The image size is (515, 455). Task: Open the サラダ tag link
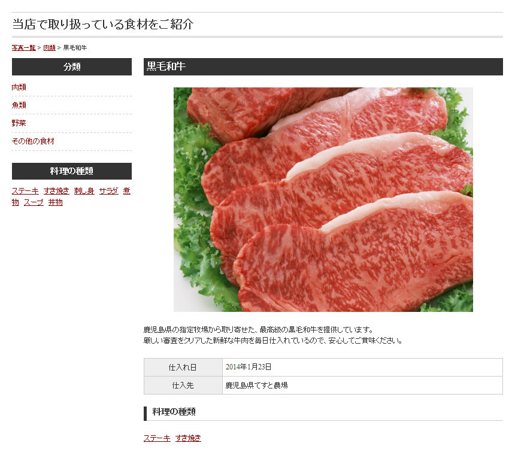pos(109,191)
